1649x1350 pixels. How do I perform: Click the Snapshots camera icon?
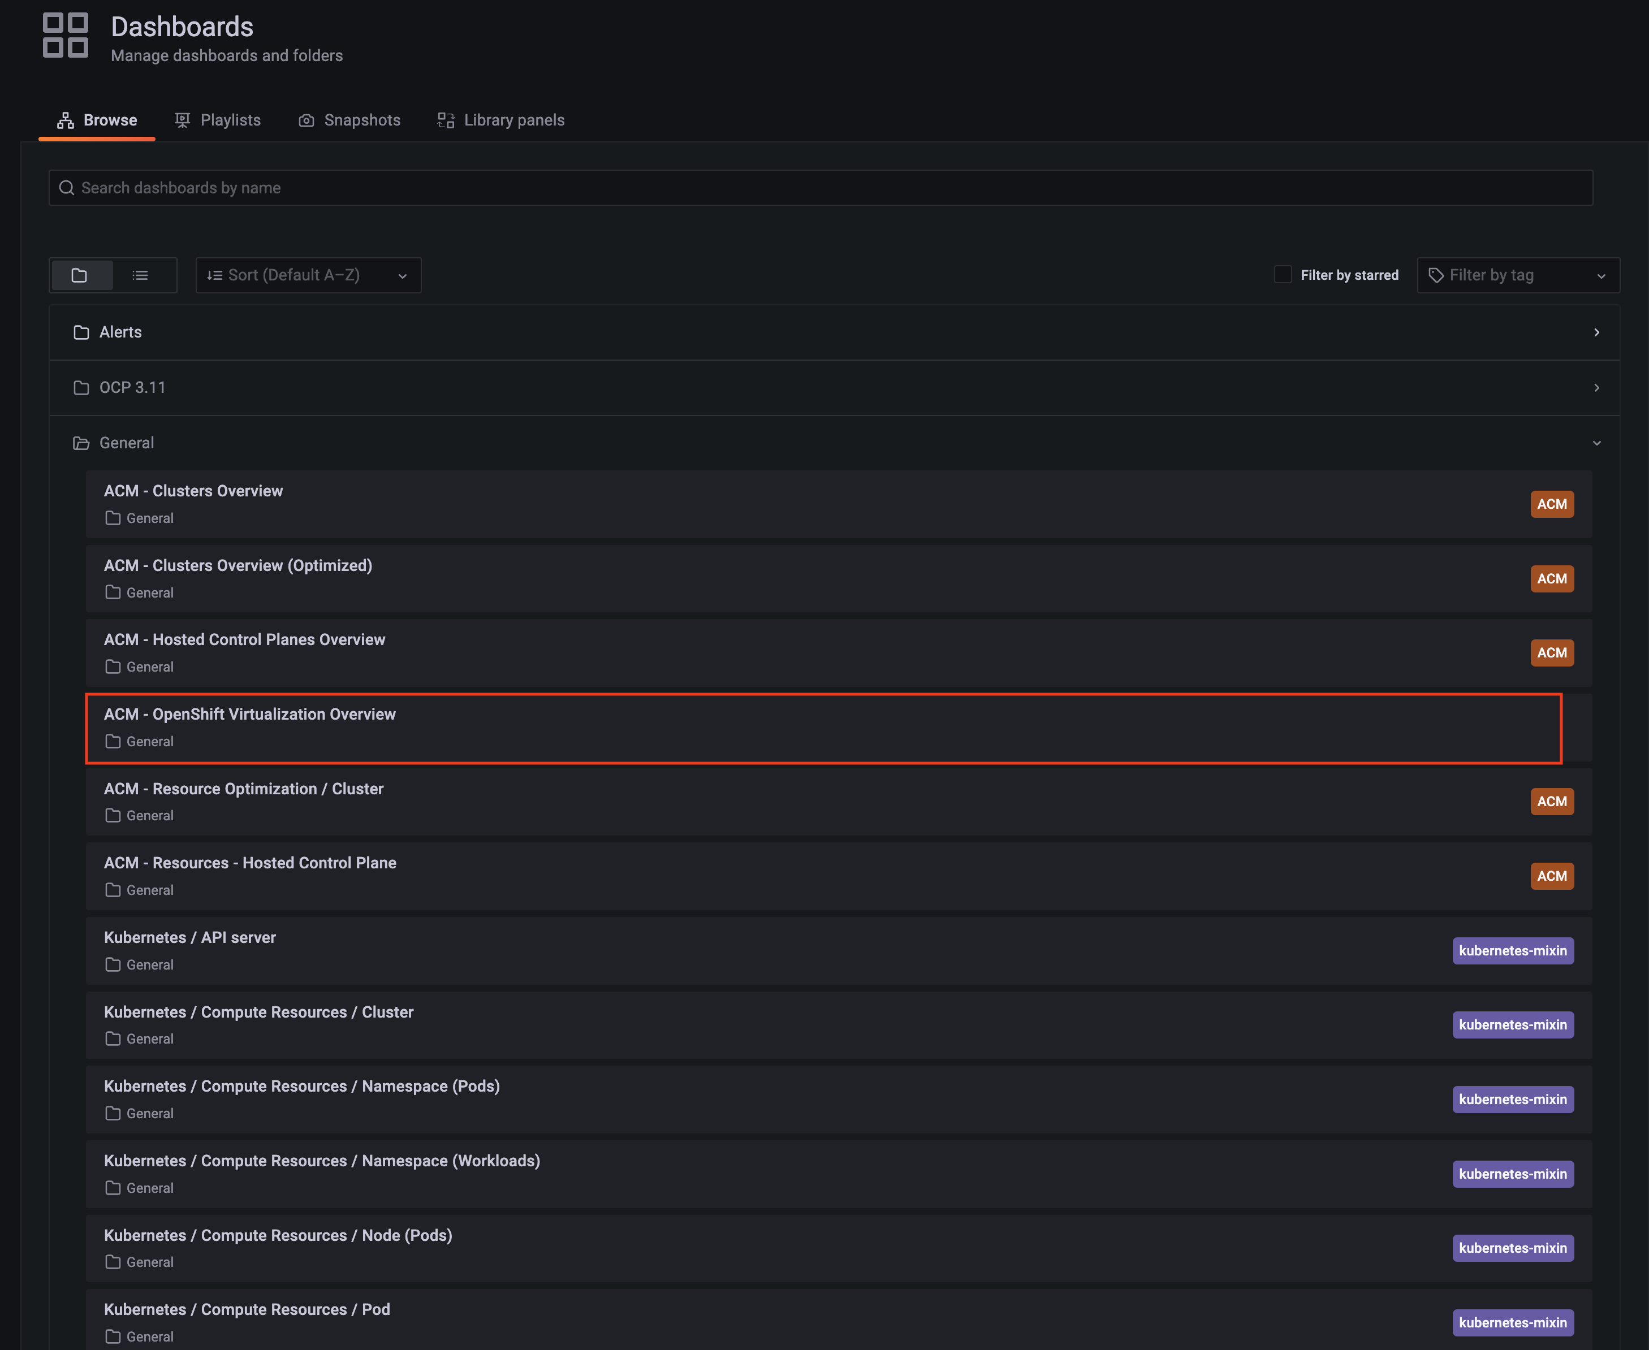(307, 120)
